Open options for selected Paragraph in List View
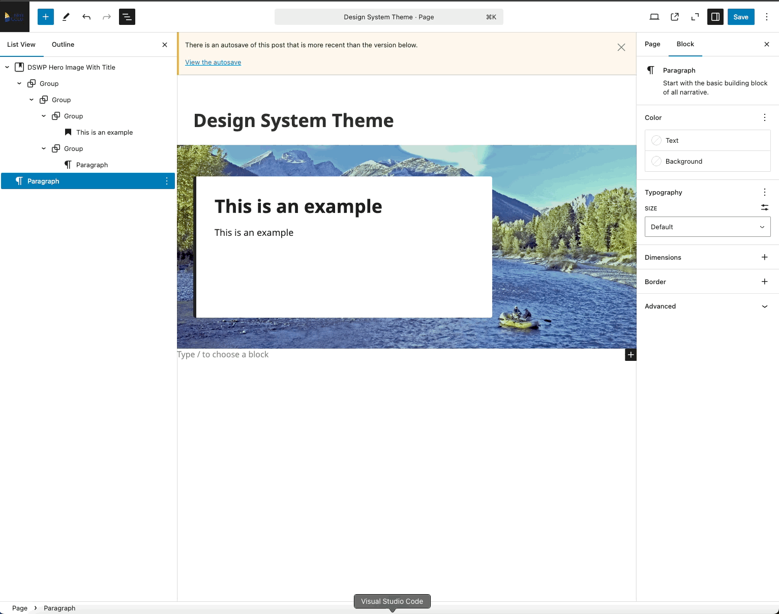Image resolution: width=779 pixels, height=614 pixels. [x=167, y=181]
